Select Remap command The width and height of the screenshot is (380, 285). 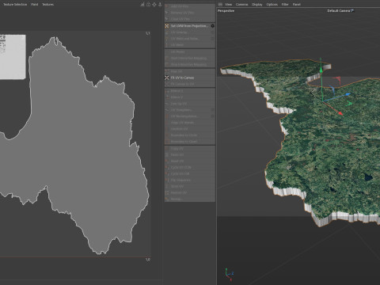(x=190, y=199)
